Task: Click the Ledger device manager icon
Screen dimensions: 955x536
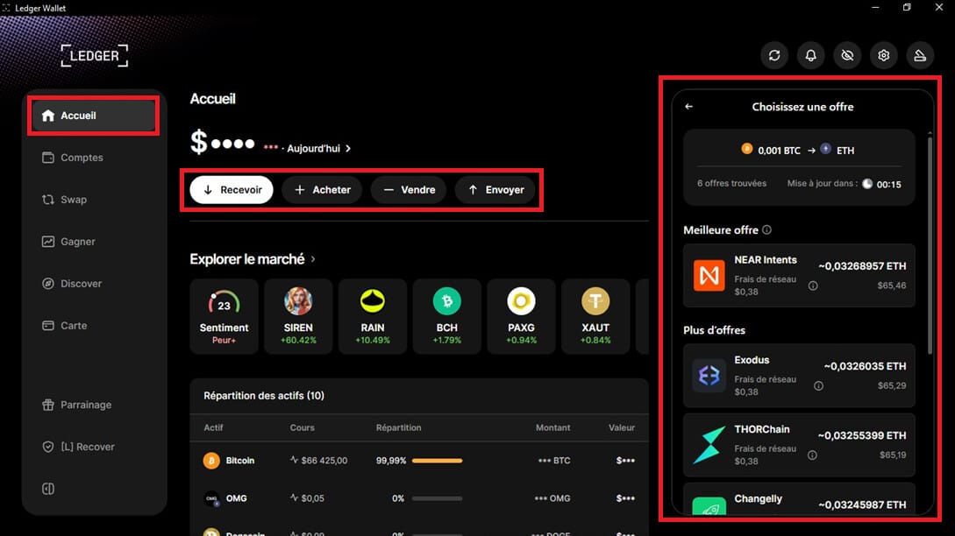Action: point(920,56)
